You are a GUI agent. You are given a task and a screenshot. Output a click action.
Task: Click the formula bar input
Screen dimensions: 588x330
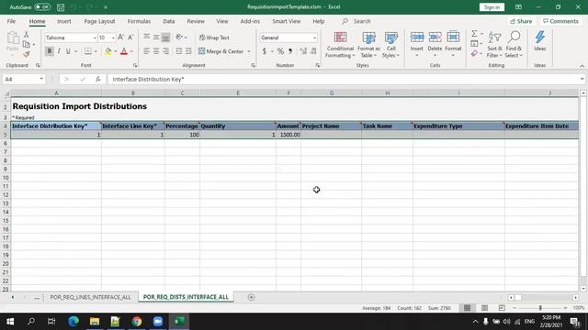pos(343,80)
